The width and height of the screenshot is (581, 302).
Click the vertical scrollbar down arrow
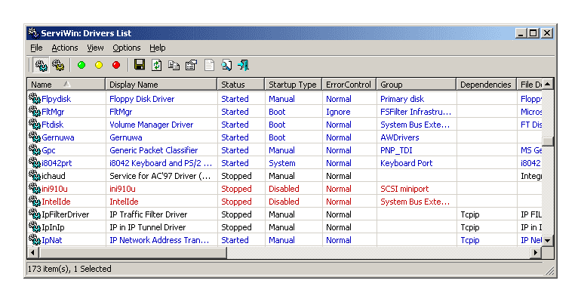[548, 240]
